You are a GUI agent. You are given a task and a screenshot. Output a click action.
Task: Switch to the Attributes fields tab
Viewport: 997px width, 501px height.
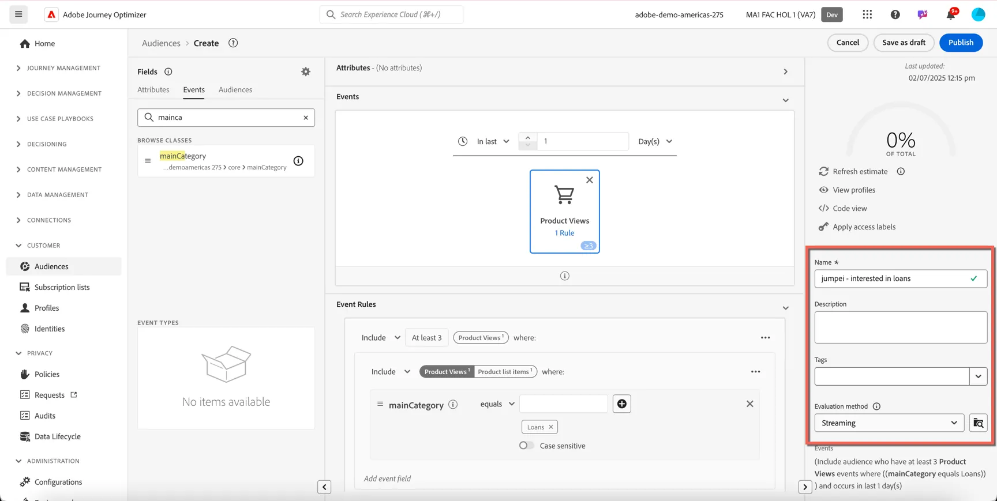(x=153, y=90)
